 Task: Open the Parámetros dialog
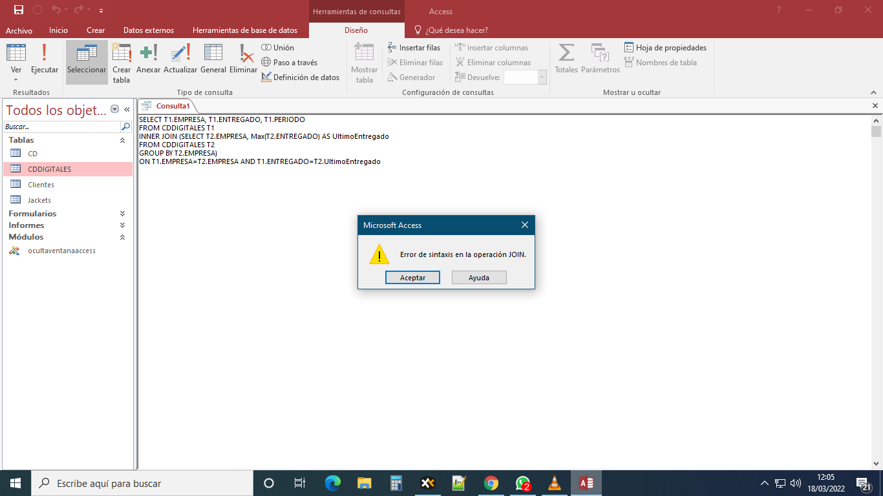pyautogui.click(x=601, y=59)
